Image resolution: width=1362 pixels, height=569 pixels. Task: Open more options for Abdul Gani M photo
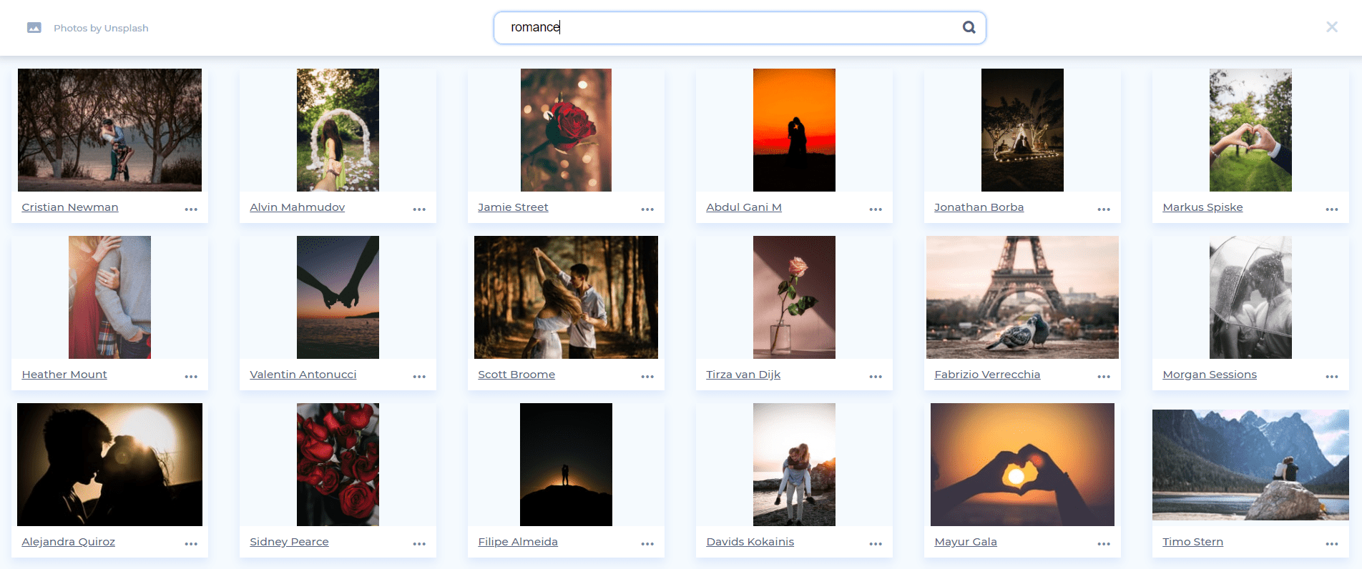coord(876,209)
